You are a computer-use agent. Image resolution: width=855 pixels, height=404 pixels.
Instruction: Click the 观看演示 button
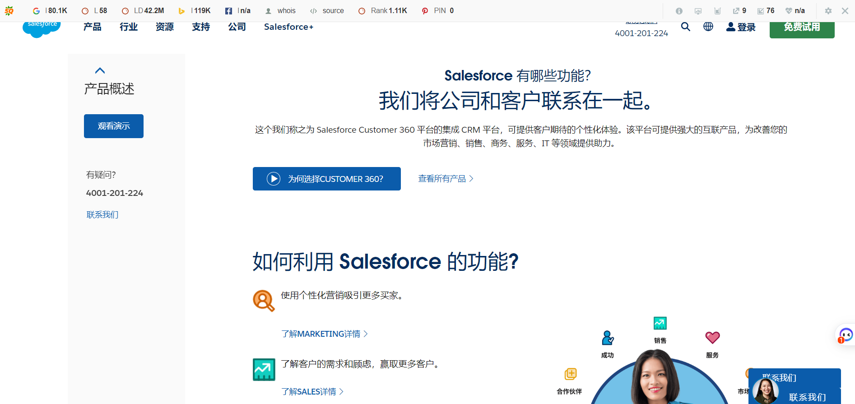point(114,126)
